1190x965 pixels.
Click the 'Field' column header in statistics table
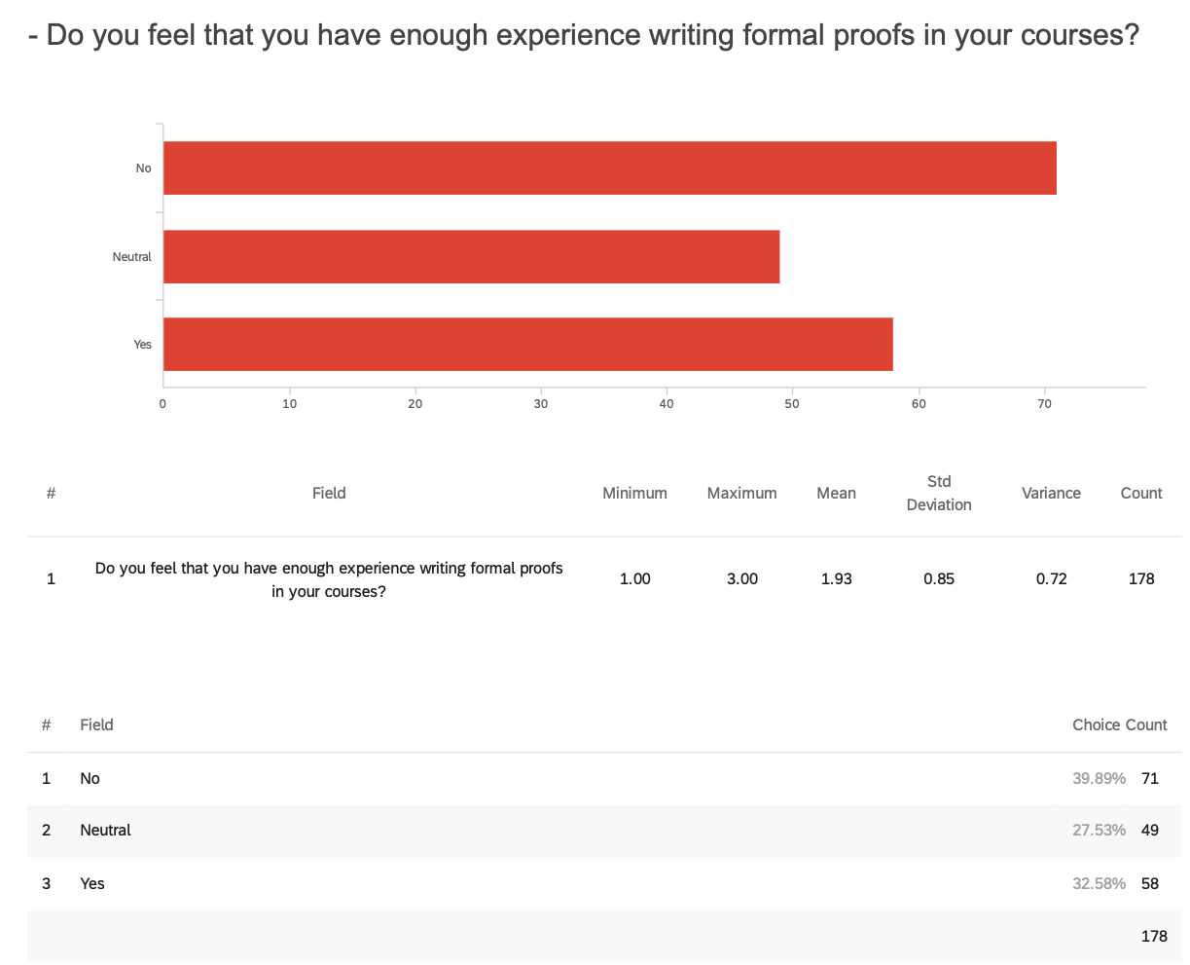[329, 493]
